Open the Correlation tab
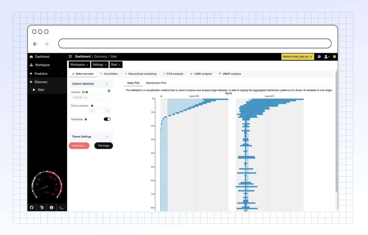Viewport: 368px width, 235px height. pyautogui.click(x=109, y=74)
